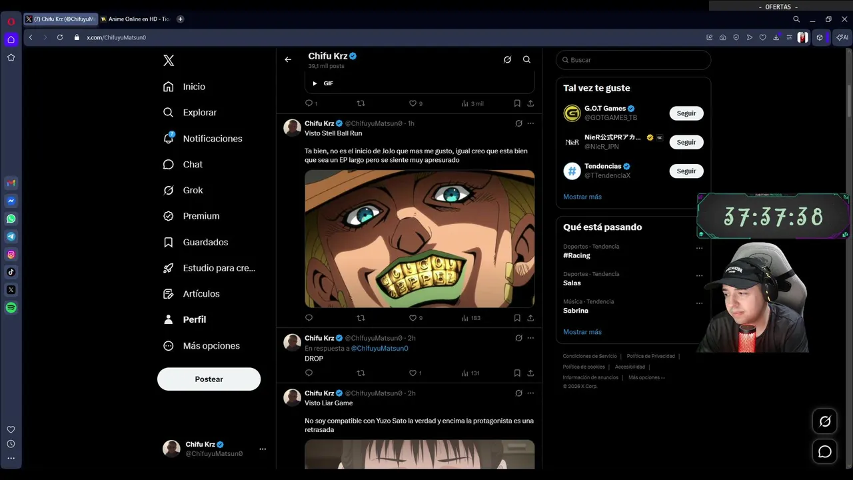Open WhatsApp in the Opera sidebar
Image resolution: width=853 pixels, height=480 pixels.
point(11,219)
